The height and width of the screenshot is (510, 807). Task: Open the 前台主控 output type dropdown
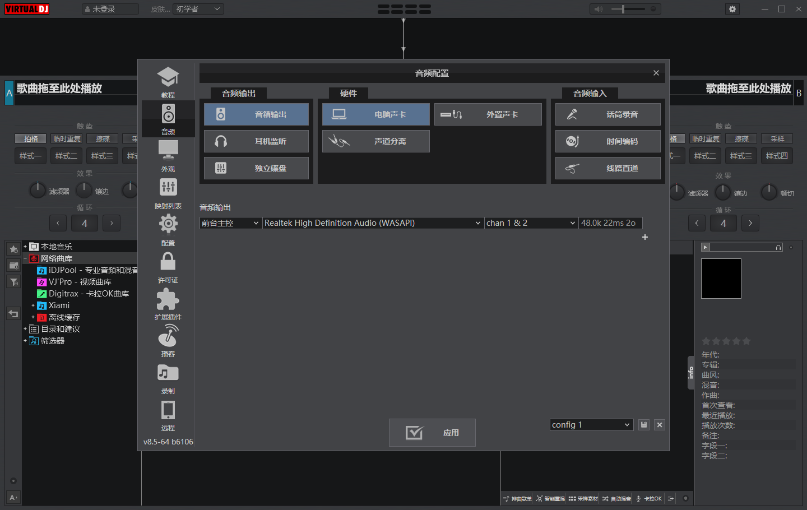pyautogui.click(x=230, y=223)
